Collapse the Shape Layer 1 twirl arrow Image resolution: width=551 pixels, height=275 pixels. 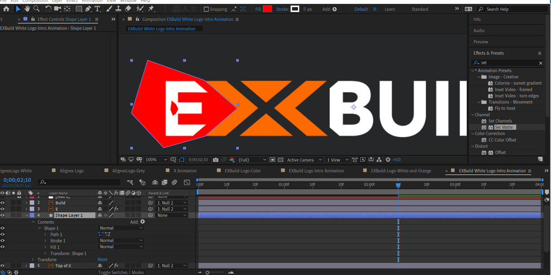point(26,215)
